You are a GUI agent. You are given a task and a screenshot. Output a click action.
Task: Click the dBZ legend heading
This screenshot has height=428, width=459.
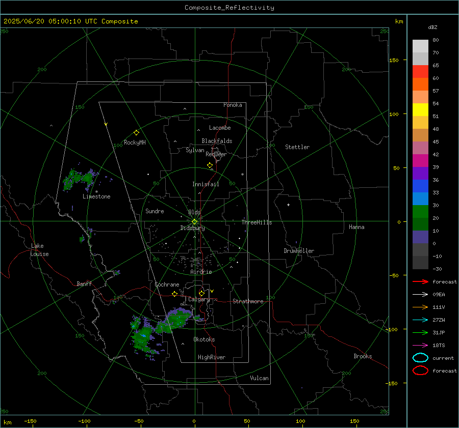(432, 27)
